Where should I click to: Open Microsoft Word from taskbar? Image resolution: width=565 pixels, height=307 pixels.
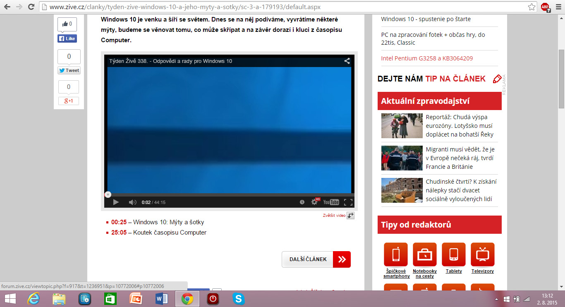click(162, 298)
